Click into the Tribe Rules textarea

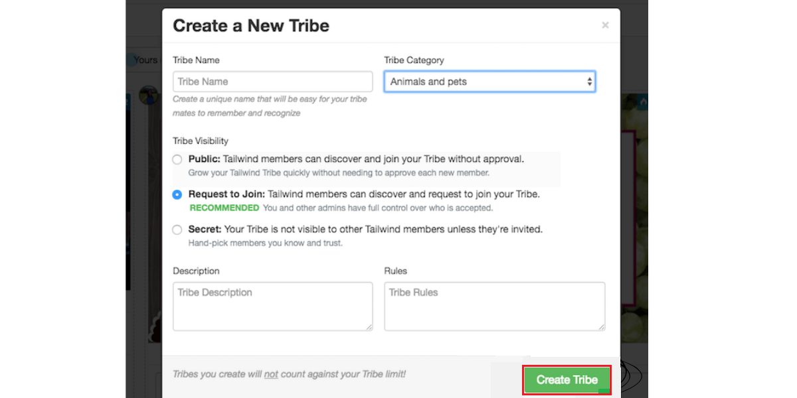494,306
